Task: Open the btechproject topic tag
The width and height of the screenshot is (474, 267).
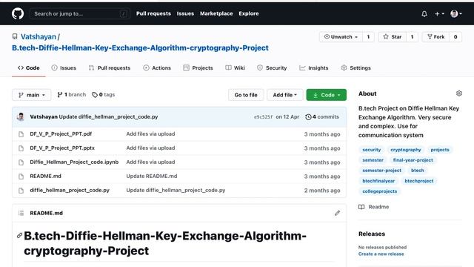Action: (x=419, y=181)
